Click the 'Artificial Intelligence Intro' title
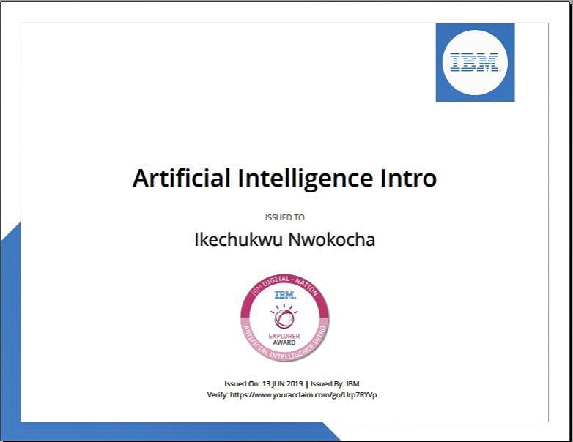 pyautogui.click(x=284, y=178)
